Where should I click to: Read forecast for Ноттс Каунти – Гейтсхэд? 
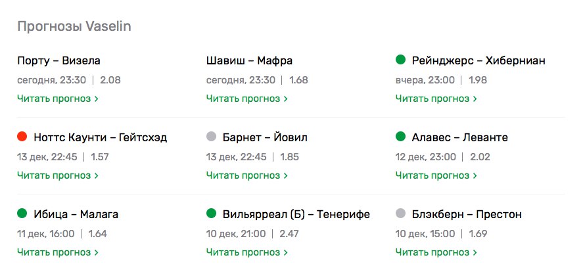click(58, 175)
